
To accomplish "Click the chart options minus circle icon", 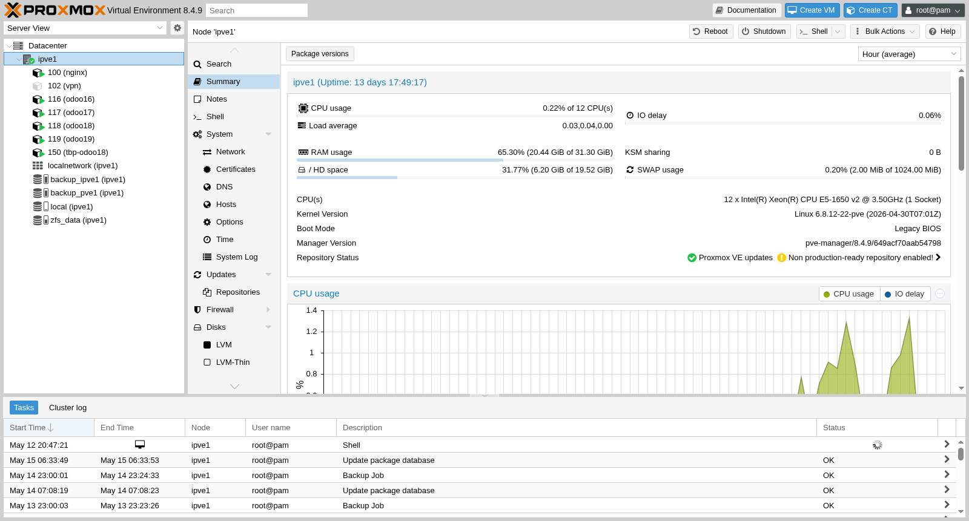I will [x=940, y=293].
